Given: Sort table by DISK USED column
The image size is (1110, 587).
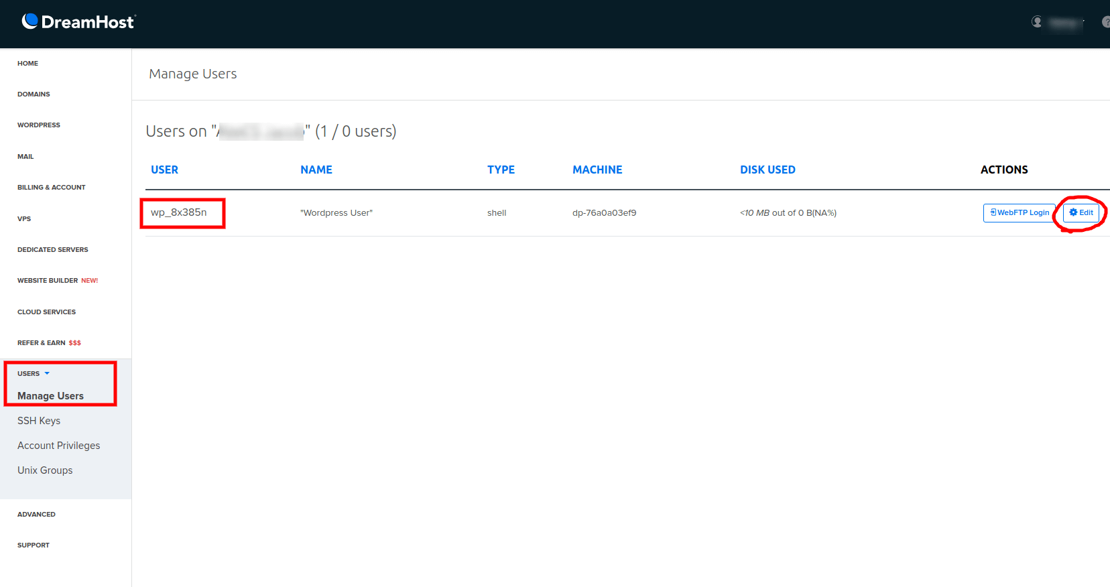Looking at the screenshot, I should (767, 170).
